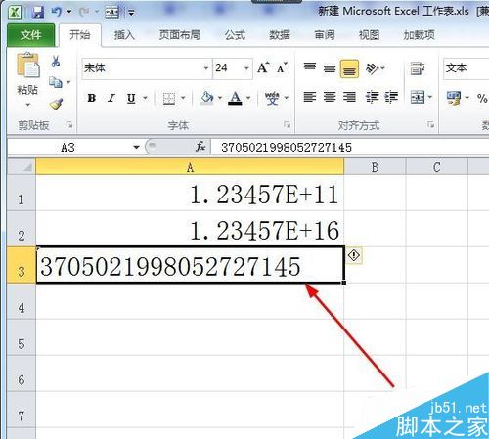This screenshot has height=439, width=489.
Task: Click the Cut scissors icon
Action: point(56,61)
